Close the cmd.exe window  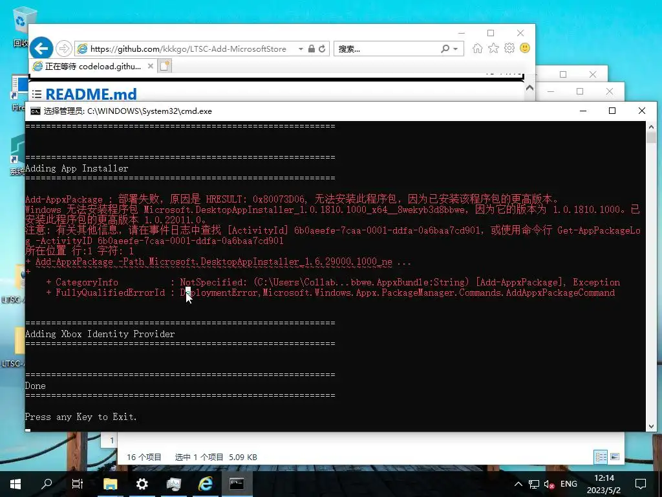point(642,111)
